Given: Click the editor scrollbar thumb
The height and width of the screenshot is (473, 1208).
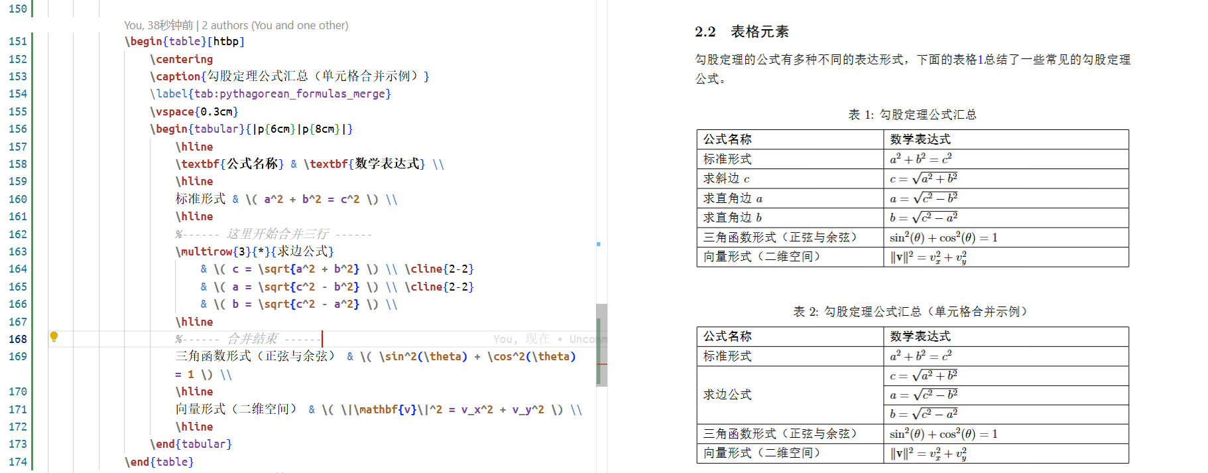Looking at the screenshot, I should 601,345.
